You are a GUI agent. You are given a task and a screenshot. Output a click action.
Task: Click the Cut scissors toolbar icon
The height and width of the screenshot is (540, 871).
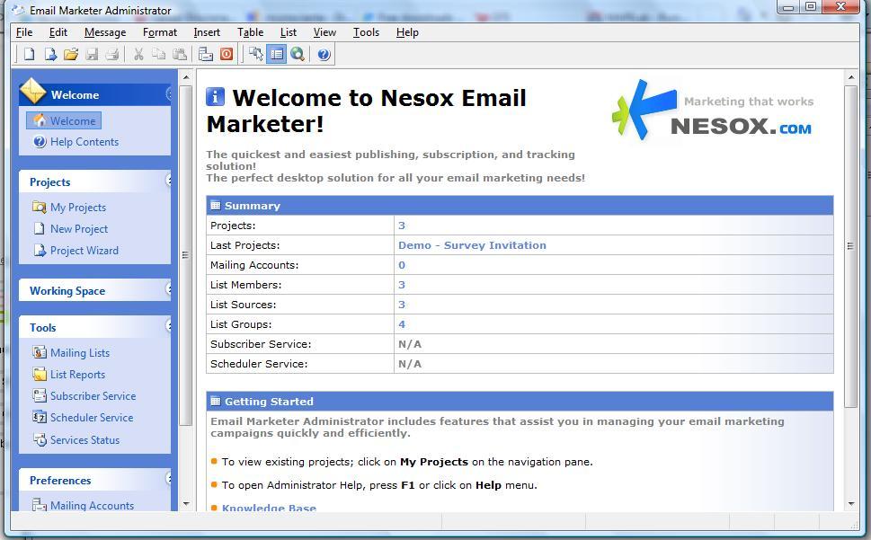coord(138,54)
